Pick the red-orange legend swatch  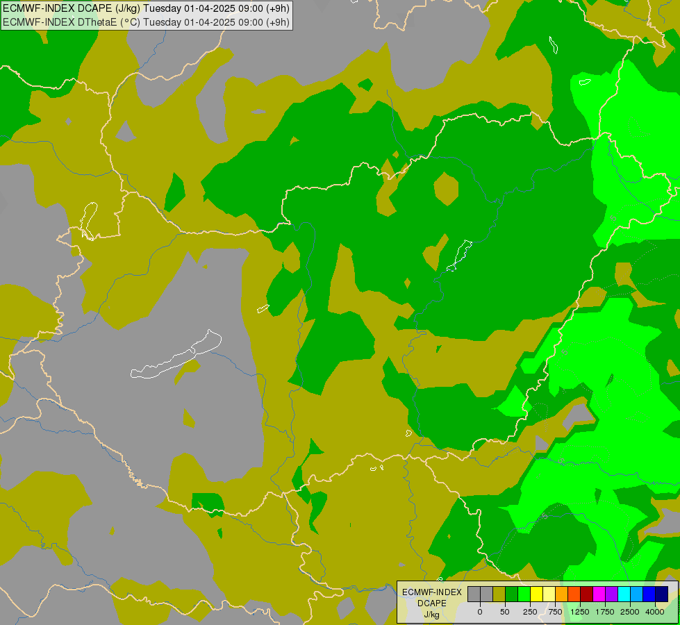[x=574, y=594]
